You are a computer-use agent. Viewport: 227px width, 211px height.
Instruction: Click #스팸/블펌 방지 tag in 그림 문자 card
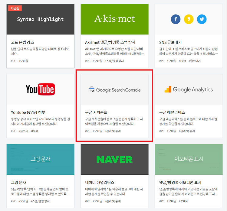click(x=40, y=201)
